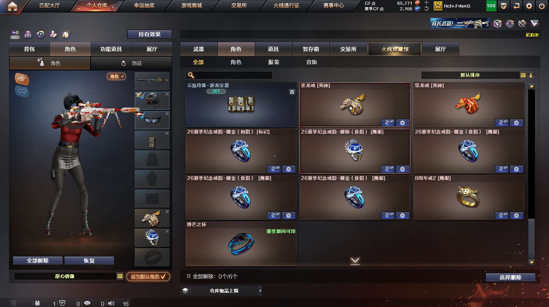The height and width of the screenshot is (307, 549).
Task: Expand the 仓库物品上限 arrow
Action: pyautogui.click(x=260, y=291)
